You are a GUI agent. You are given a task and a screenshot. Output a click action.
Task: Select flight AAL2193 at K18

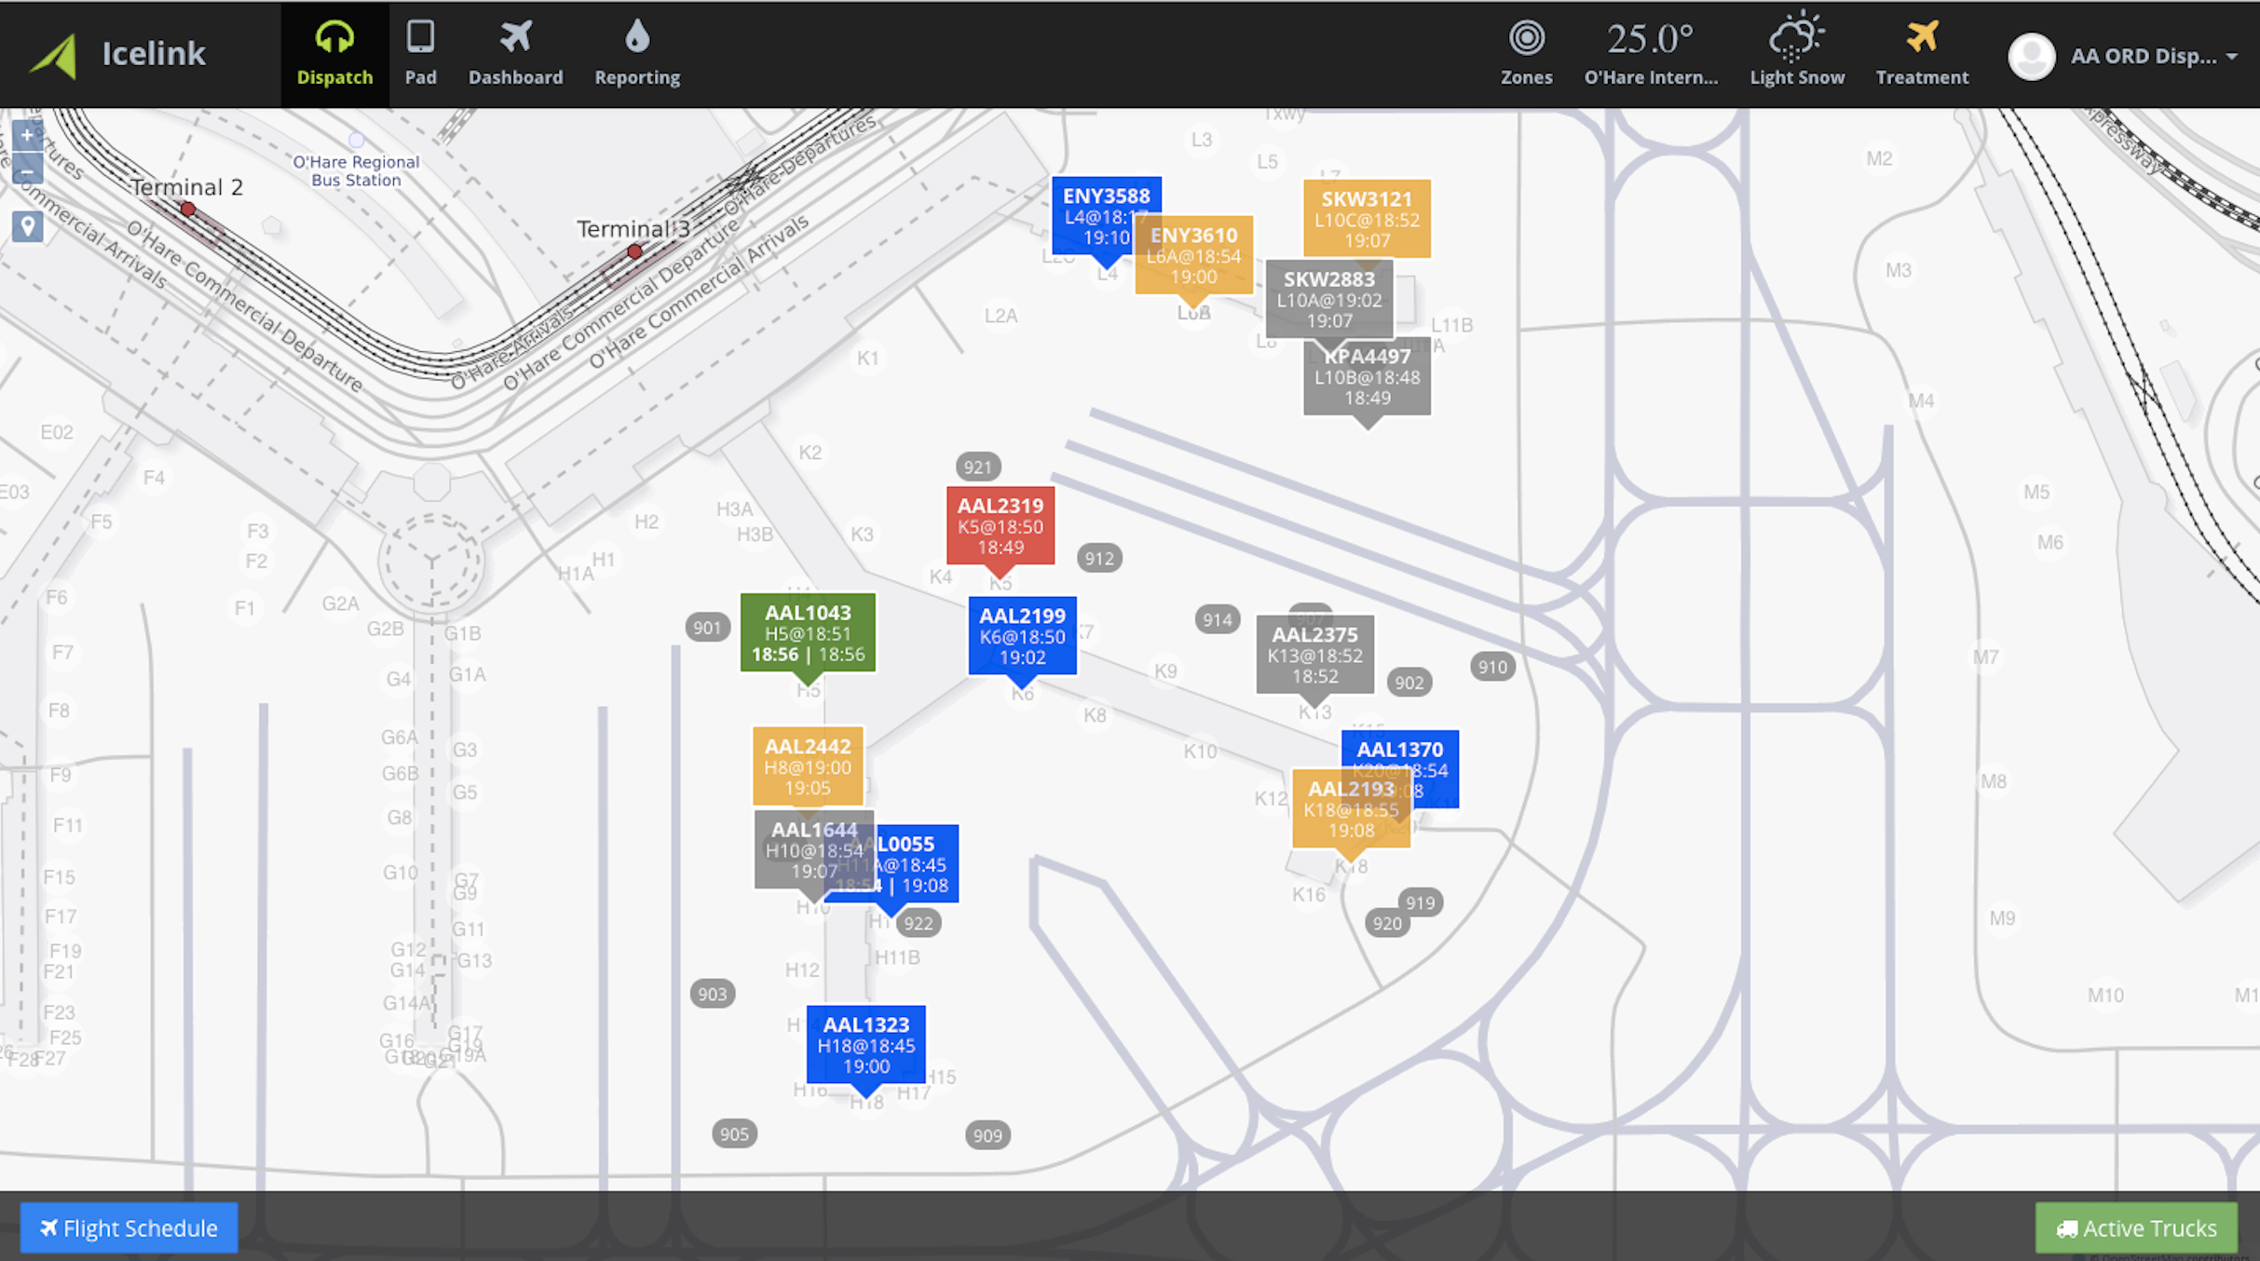click(x=1351, y=808)
